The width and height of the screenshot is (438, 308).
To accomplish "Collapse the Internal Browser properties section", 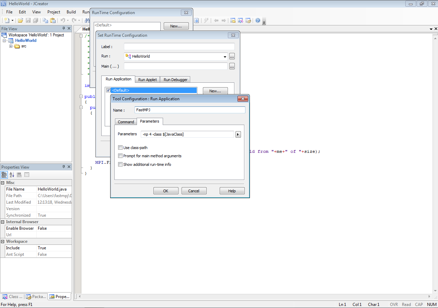I will click(3, 222).
